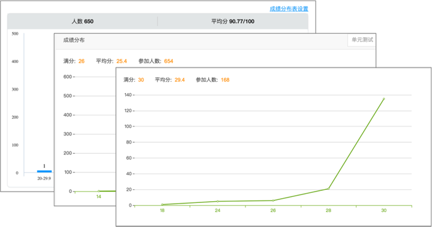The height and width of the screenshot is (227, 432).
Task: Click the data point at score 18
Action: click(162, 205)
